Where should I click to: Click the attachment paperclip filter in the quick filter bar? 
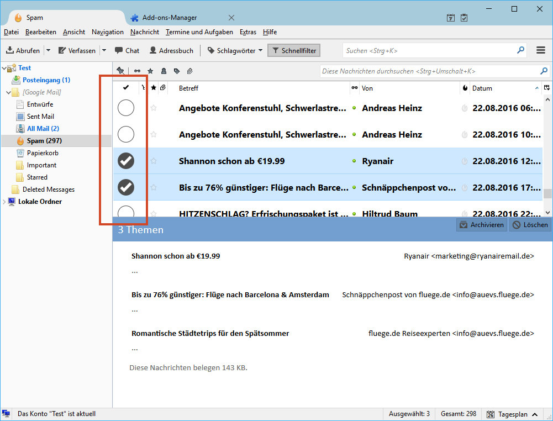point(189,71)
